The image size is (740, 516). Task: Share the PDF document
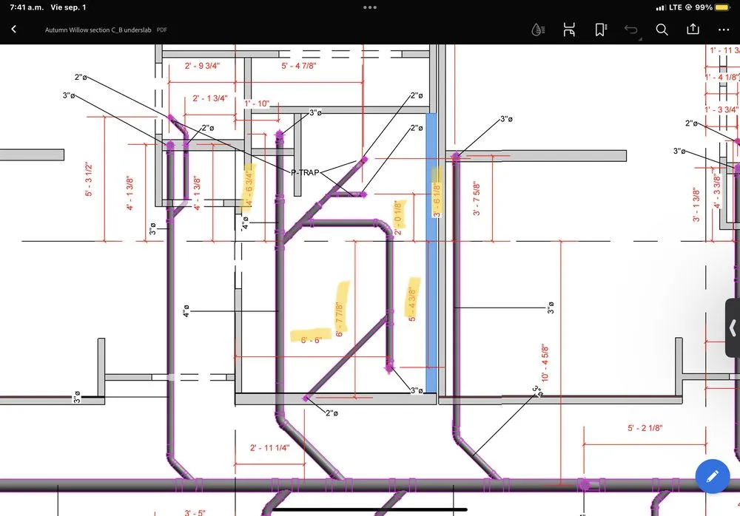pos(693,30)
